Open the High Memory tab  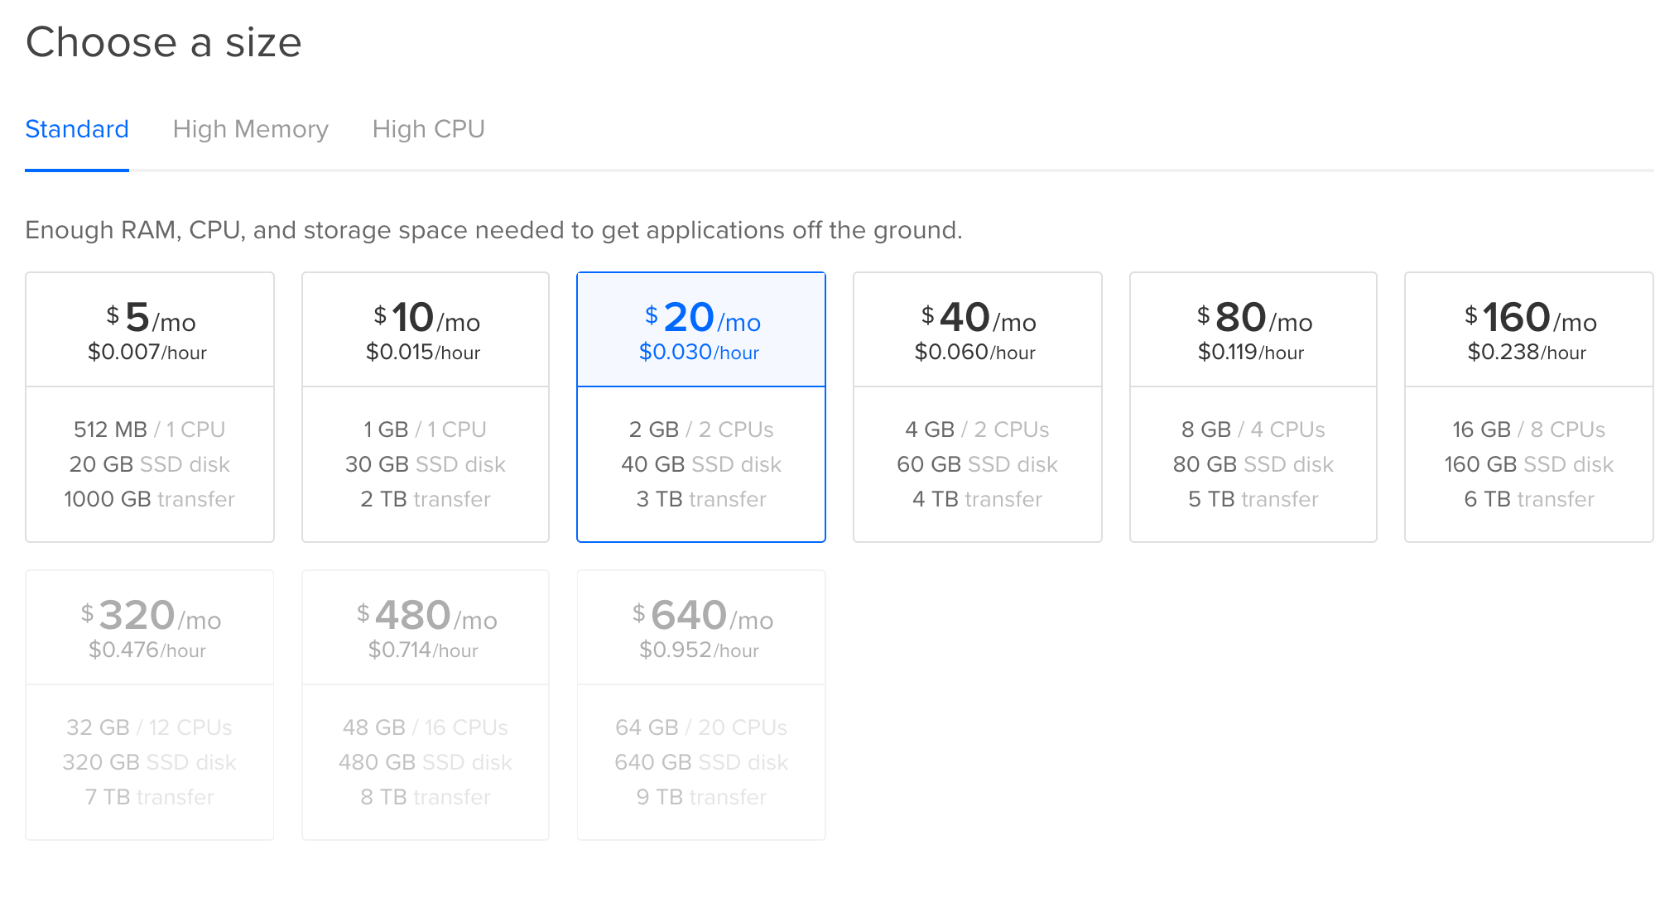[x=250, y=129]
